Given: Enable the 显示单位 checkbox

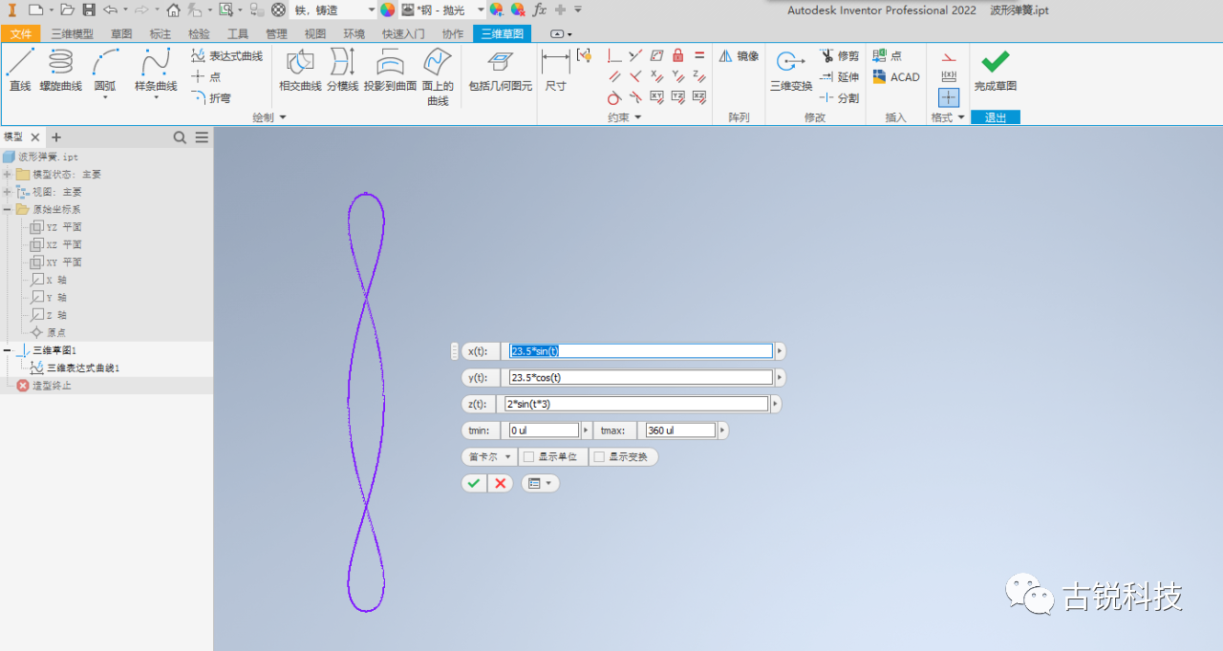Looking at the screenshot, I should (528, 457).
